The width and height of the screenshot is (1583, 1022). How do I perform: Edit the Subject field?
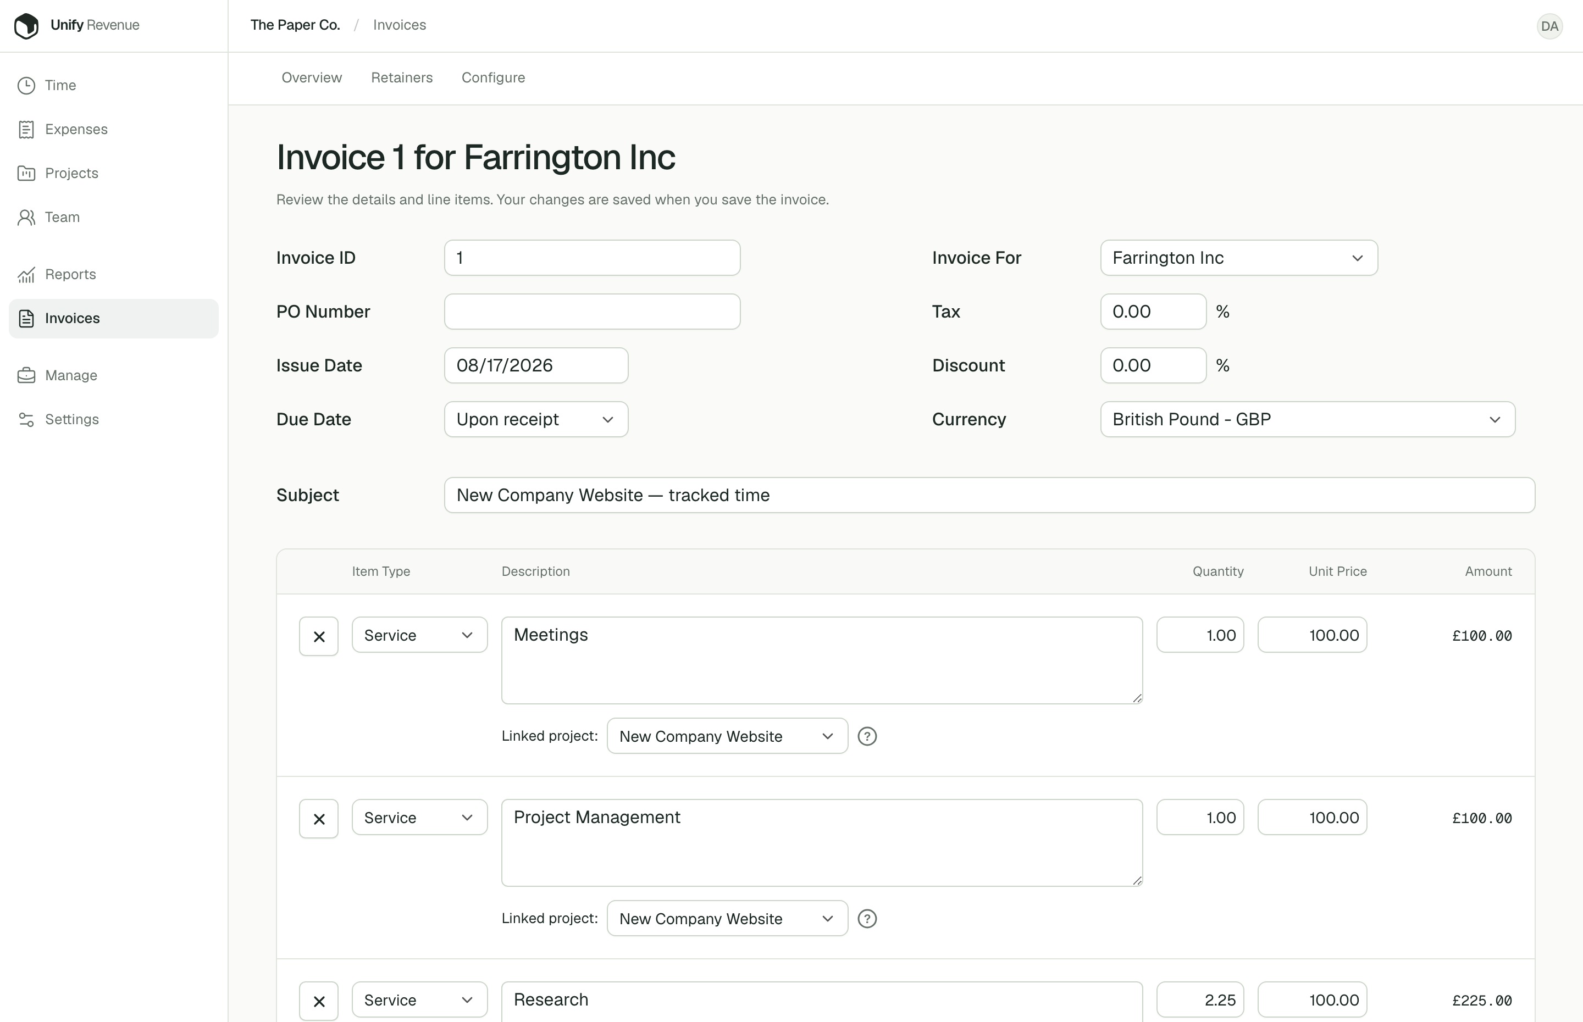989,495
